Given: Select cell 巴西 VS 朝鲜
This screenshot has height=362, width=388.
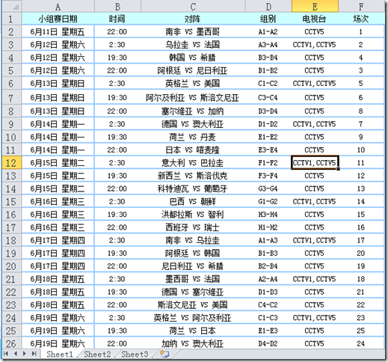Looking at the screenshot, I should (x=193, y=201).
